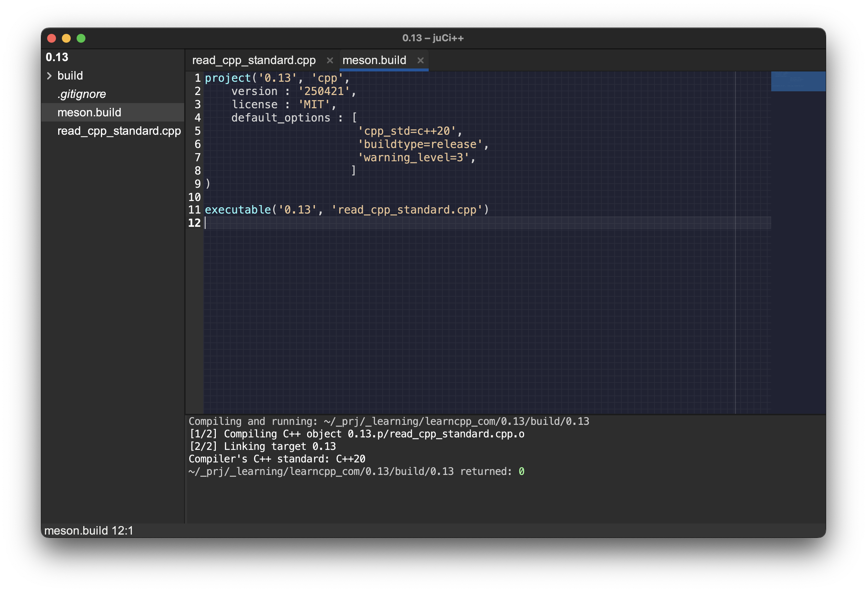Click the 'Compiling and running' terminal line

tap(389, 421)
